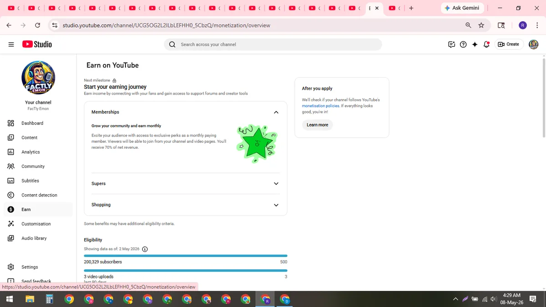
Task: Open a new browser tab
Action: pos(411,8)
